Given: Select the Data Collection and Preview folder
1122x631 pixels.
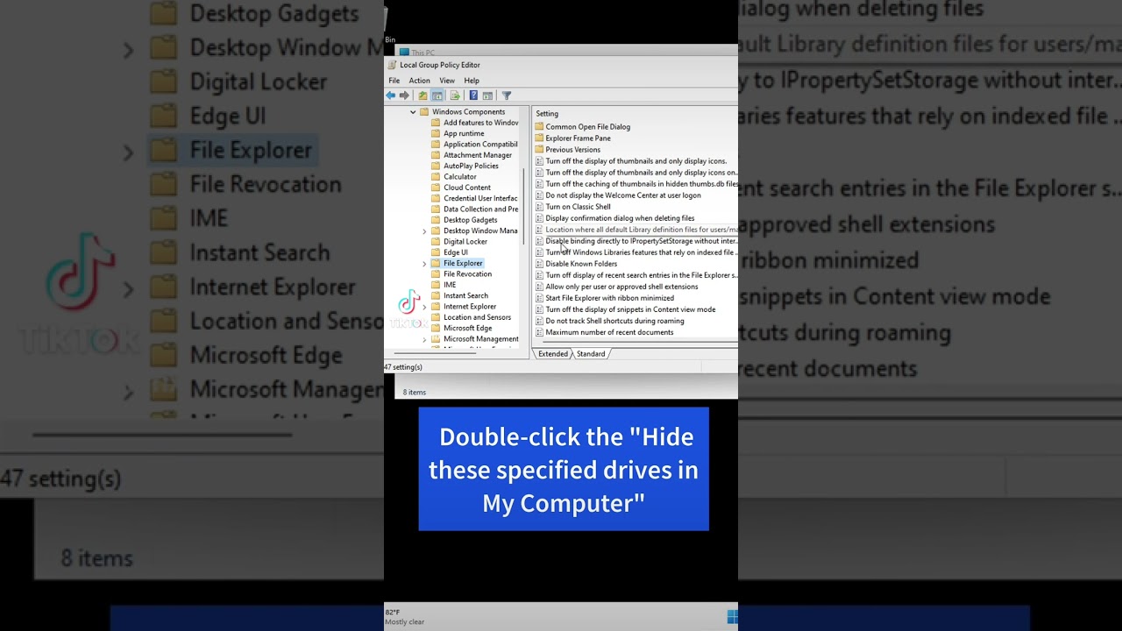Looking at the screenshot, I should [474, 209].
